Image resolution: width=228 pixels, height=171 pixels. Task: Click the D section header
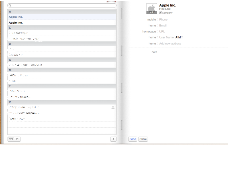62,44
